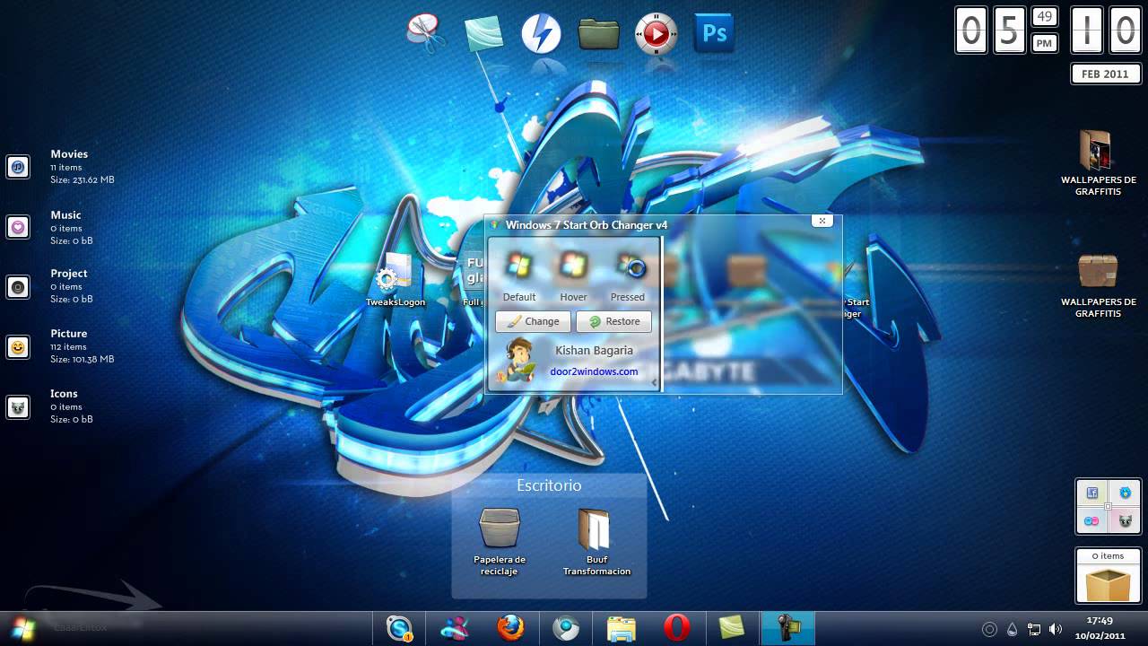Viewport: 1148px width, 646px height.
Task: Open the teal sticky note dock icon
Action: [484, 36]
